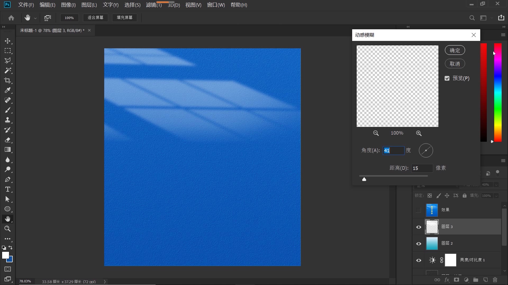Open the Hand tool preset dropdown arrow

(35, 18)
